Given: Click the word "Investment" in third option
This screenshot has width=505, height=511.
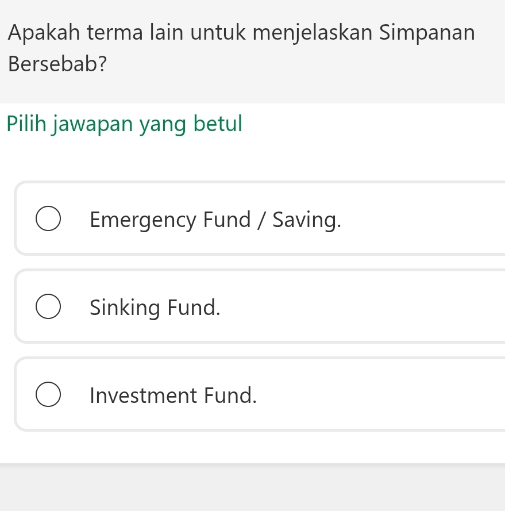Looking at the screenshot, I should point(143,395).
